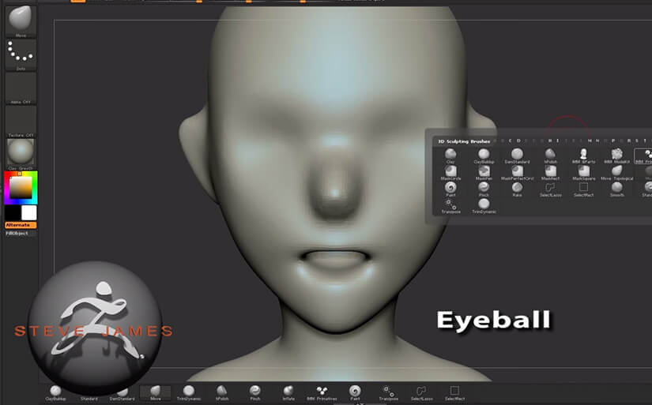
Task: Choose the MaskCircle brush
Action: pyautogui.click(x=450, y=173)
